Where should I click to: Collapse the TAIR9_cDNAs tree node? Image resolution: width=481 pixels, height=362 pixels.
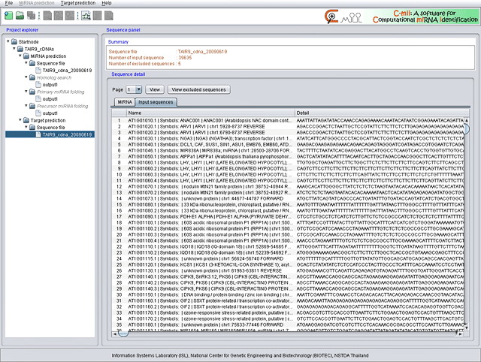[14, 48]
